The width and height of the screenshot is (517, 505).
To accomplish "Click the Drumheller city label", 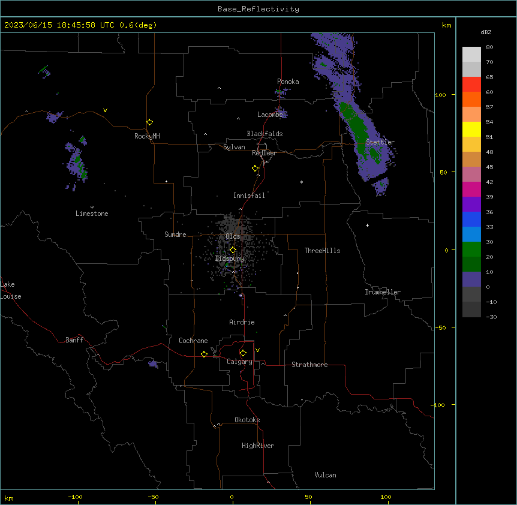I will coord(383,292).
